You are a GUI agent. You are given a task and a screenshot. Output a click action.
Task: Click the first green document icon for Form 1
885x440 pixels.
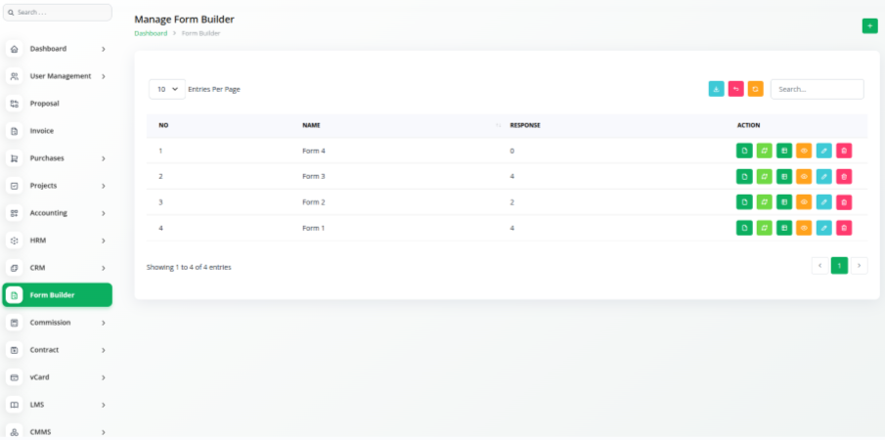click(744, 228)
